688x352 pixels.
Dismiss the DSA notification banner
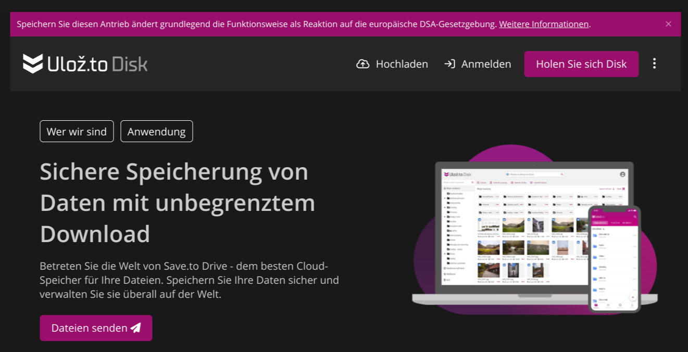pos(669,24)
